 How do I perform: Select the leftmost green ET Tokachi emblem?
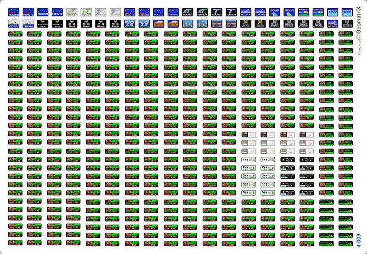pyautogui.click(x=72, y=12)
